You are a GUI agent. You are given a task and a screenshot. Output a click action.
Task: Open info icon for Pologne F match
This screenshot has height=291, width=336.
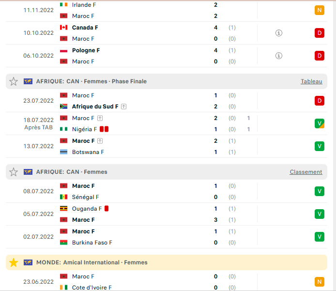pos(278,56)
